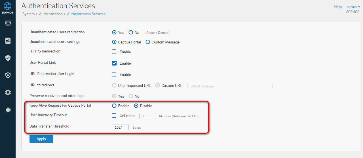Screen dimensions: 363x158
Task: Check Unlimited for User Inactivity Timeout
Action: click(x=114, y=115)
